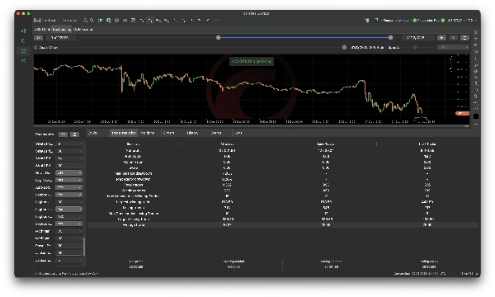Open the backtest start date picker
The width and height of the screenshot is (495, 297).
(x=60, y=38)
